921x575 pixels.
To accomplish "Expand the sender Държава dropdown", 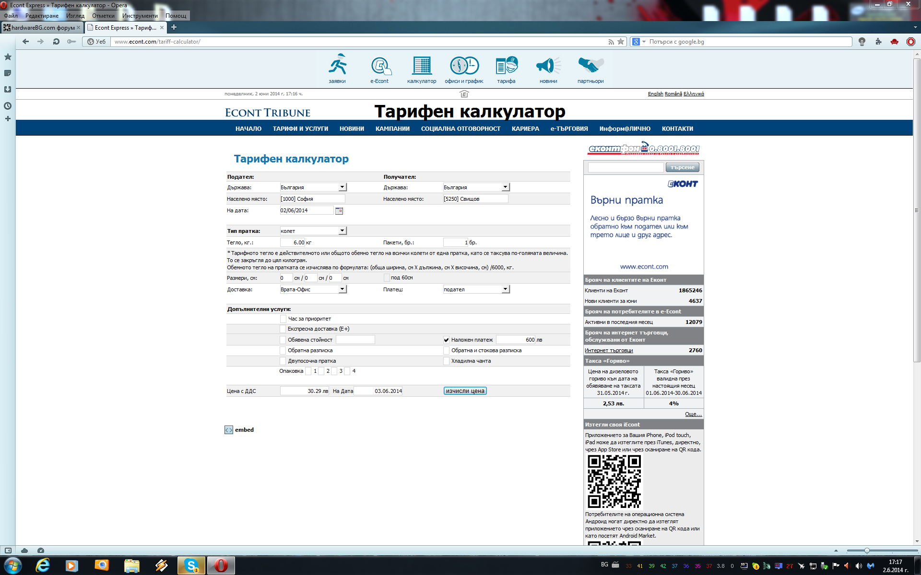I will 342,187.
